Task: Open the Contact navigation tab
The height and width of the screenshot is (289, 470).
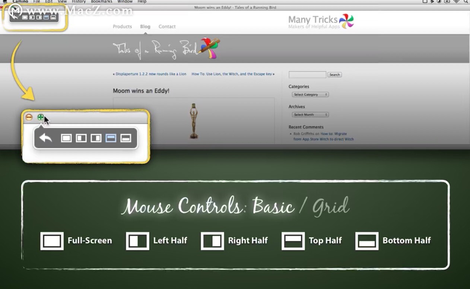Action: [167, 26]
